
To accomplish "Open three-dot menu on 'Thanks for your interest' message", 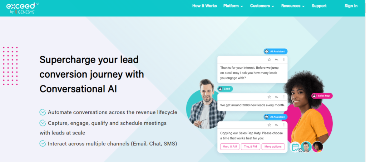I will point(284,60).
